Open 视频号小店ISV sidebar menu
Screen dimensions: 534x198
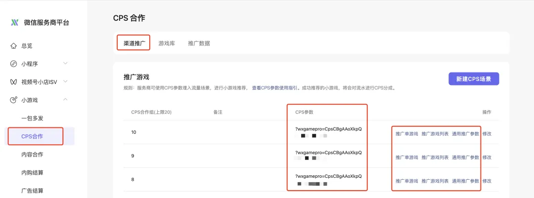40,81
